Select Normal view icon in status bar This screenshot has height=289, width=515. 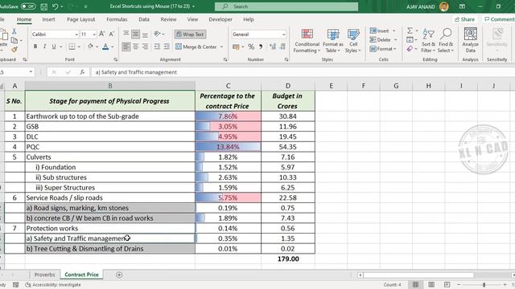tap(415, 285)
